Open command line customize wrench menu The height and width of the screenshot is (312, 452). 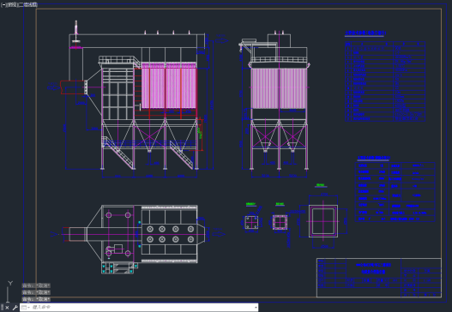coord(15,308)
